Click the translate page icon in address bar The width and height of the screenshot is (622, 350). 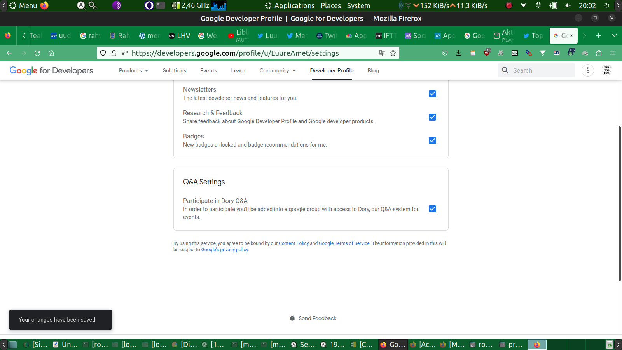pos(382,53)
